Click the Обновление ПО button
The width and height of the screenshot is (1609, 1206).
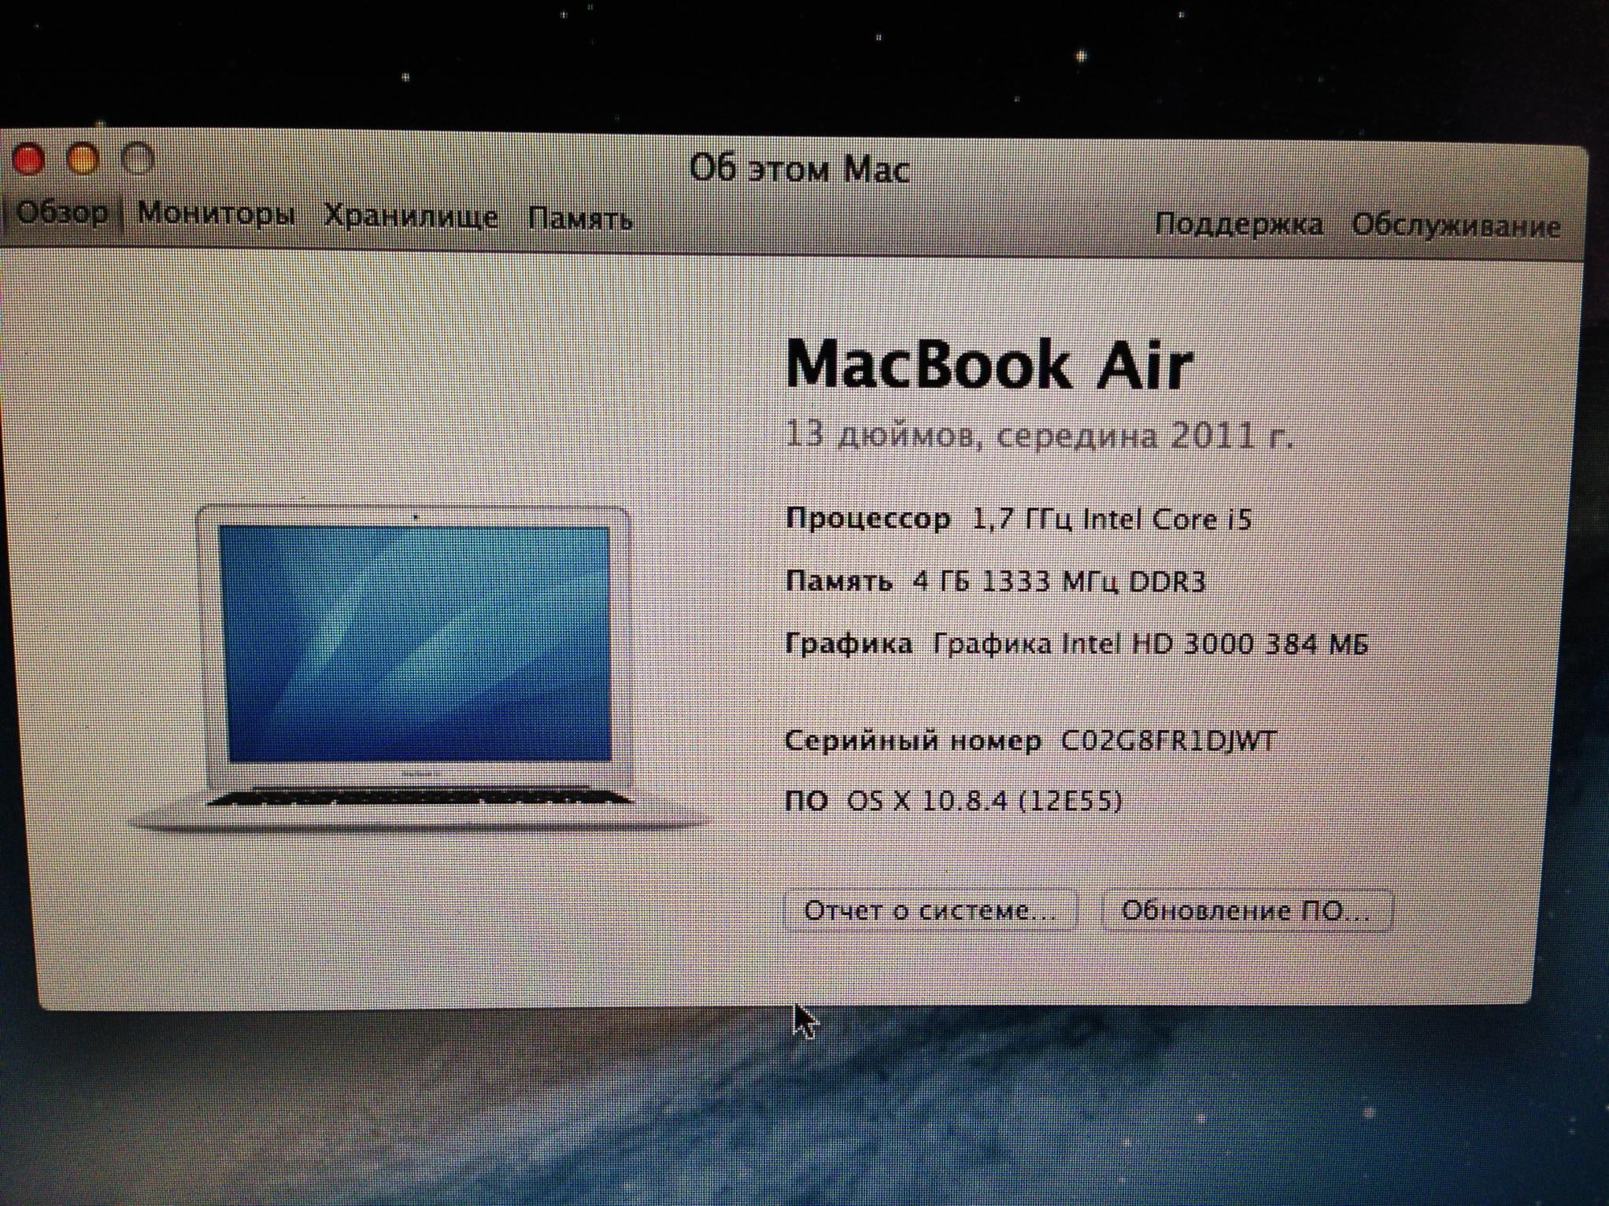click(1247, 911)
